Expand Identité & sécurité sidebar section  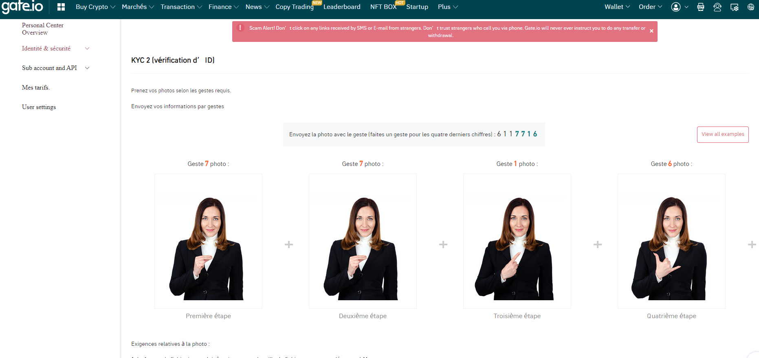pos(55,48)
